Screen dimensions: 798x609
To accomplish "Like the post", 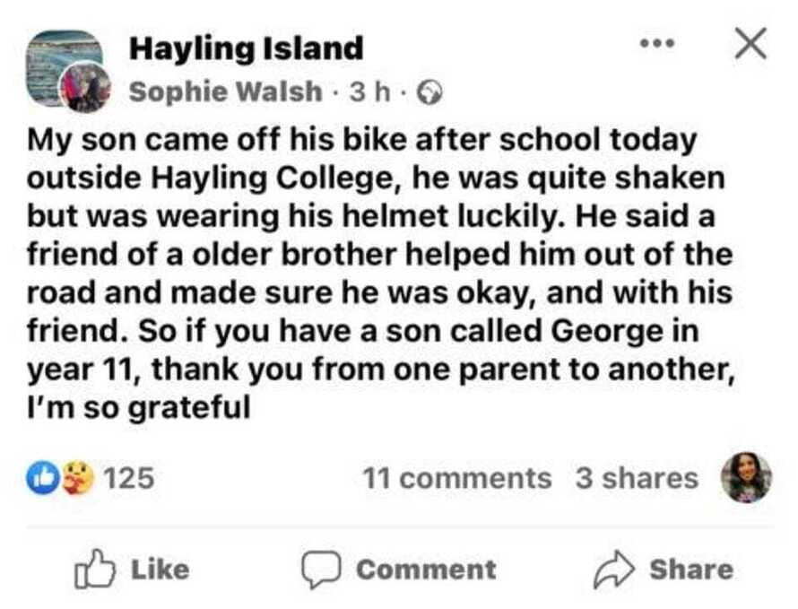I will coord(134,568).
